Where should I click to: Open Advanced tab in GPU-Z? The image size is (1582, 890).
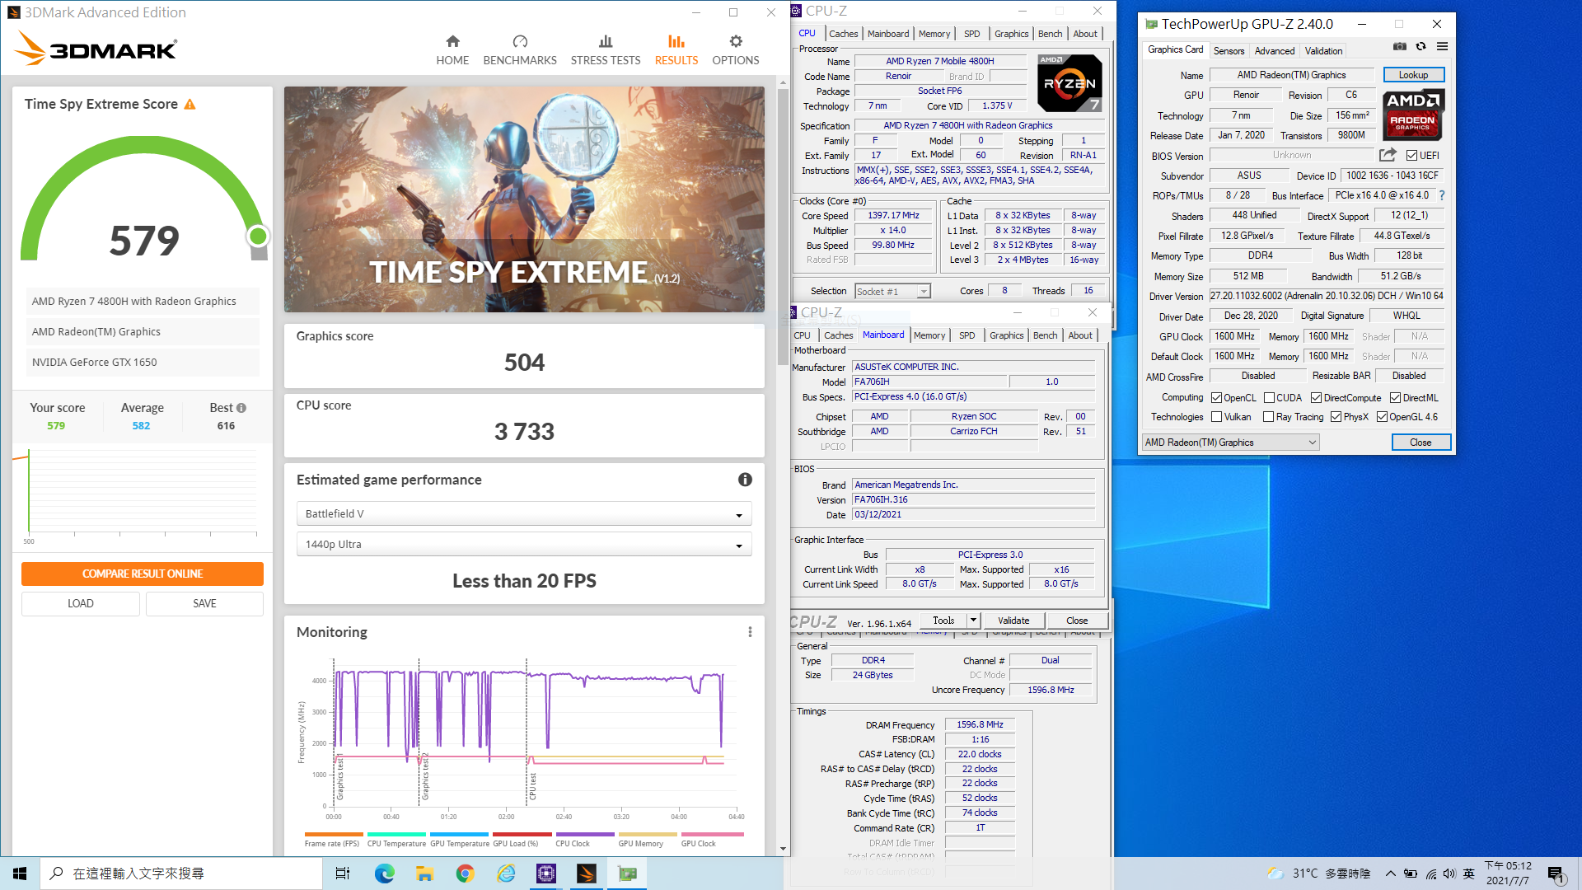click(x=1275, y=51)
